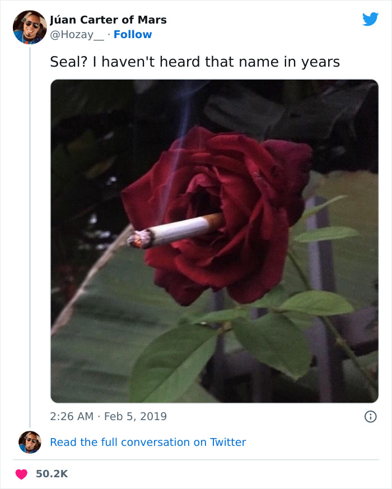Open the info icon beside the timestamp

pyautogui.click(x=370, y=416)
